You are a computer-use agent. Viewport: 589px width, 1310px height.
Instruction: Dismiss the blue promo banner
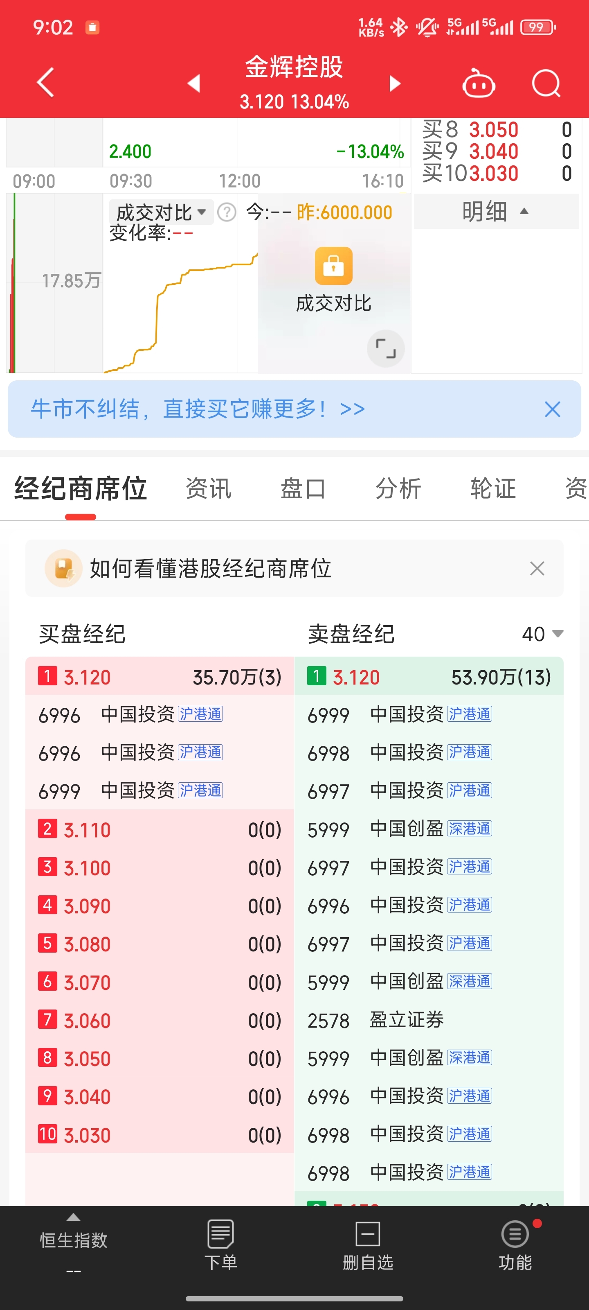(x=553, y=409)
